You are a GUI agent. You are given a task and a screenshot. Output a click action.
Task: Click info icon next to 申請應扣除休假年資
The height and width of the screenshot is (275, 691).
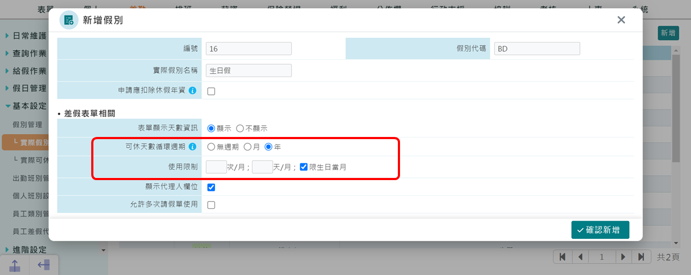[x=192, y=91]
